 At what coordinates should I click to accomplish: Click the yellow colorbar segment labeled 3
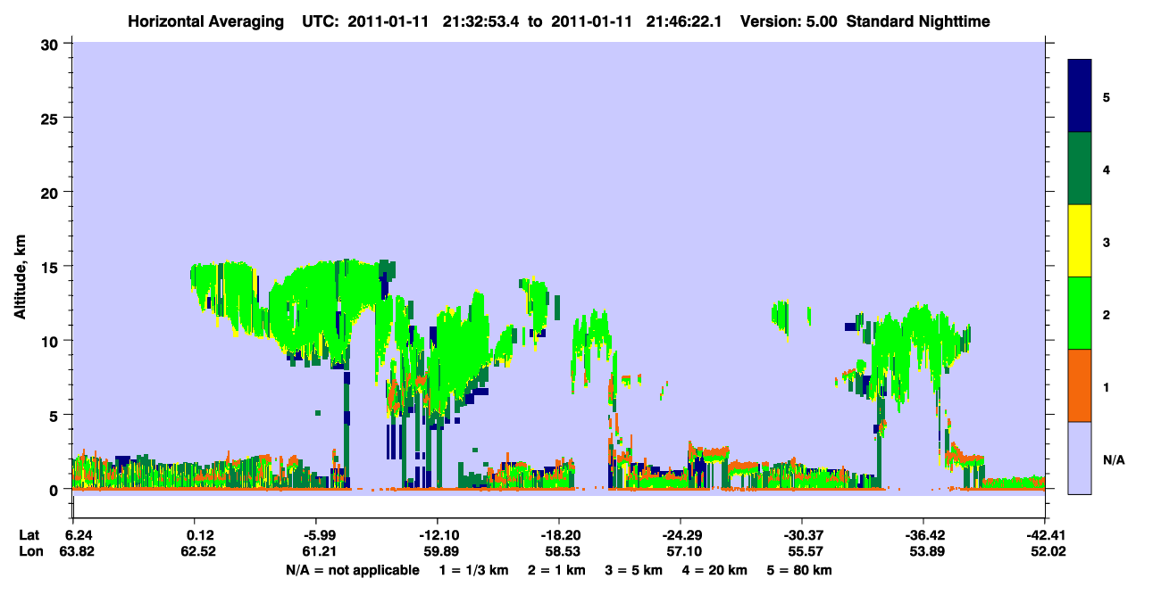coord(1080,241)
